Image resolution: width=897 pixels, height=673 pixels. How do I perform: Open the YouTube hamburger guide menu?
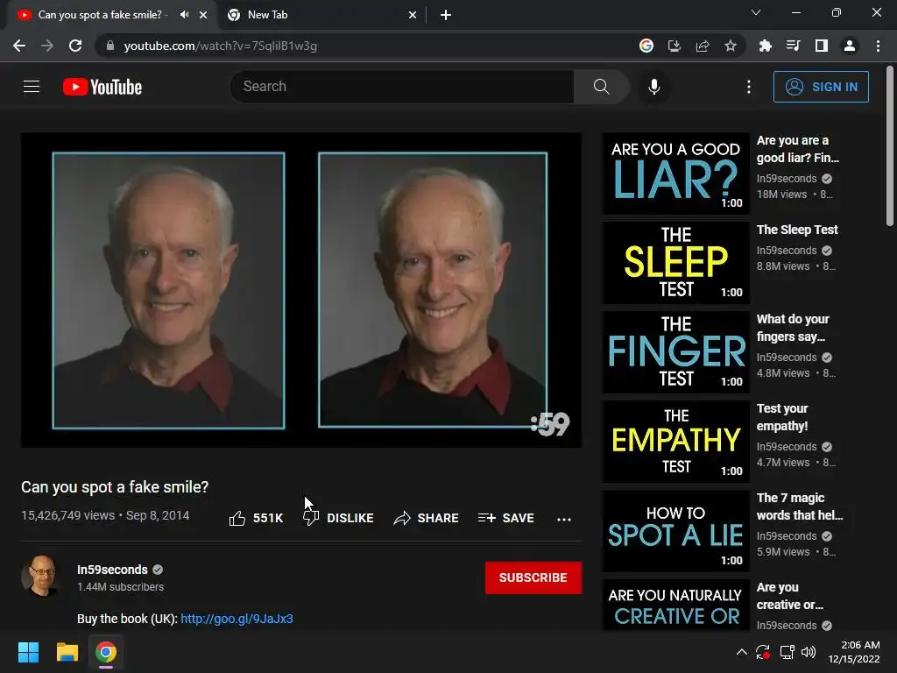32,87
